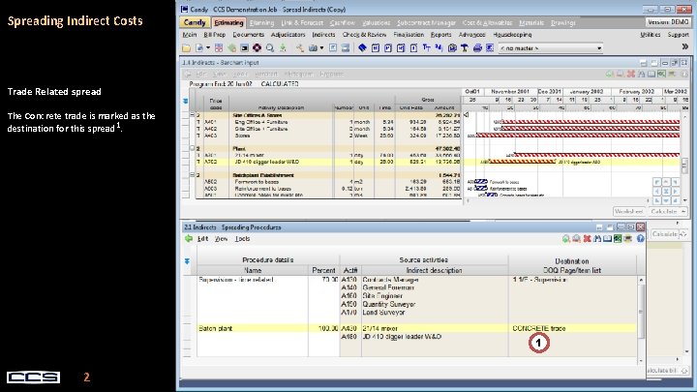Click the Subcontract Manager tab
The height and width of the screenshot is (392, 697).
(426, 22)
